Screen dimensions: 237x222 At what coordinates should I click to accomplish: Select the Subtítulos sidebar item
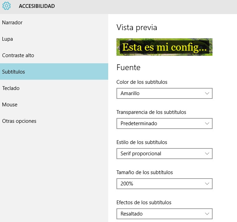coord(14,72)
